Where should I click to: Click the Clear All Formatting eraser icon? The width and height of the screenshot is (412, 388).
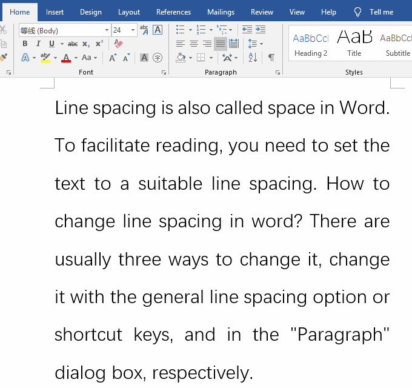coord(119,44)
